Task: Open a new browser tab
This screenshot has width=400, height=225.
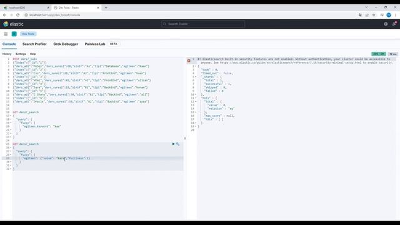Action: pyautogui.click(x=106, y=7)
